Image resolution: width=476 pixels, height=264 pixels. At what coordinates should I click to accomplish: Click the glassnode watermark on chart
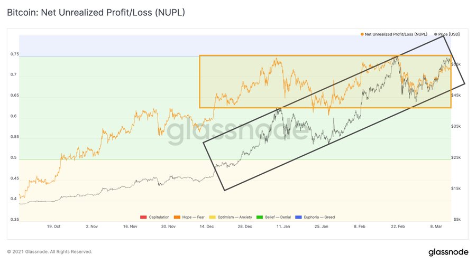pyautogui.click(x=237, y=130)
